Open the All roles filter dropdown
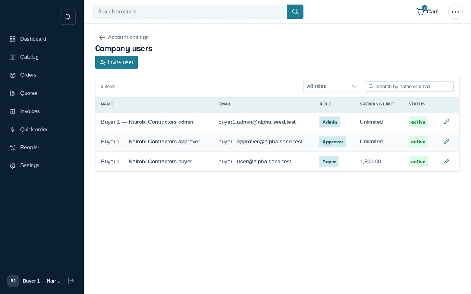This screenshot has height=294, width=471. [x=332, y=86]
